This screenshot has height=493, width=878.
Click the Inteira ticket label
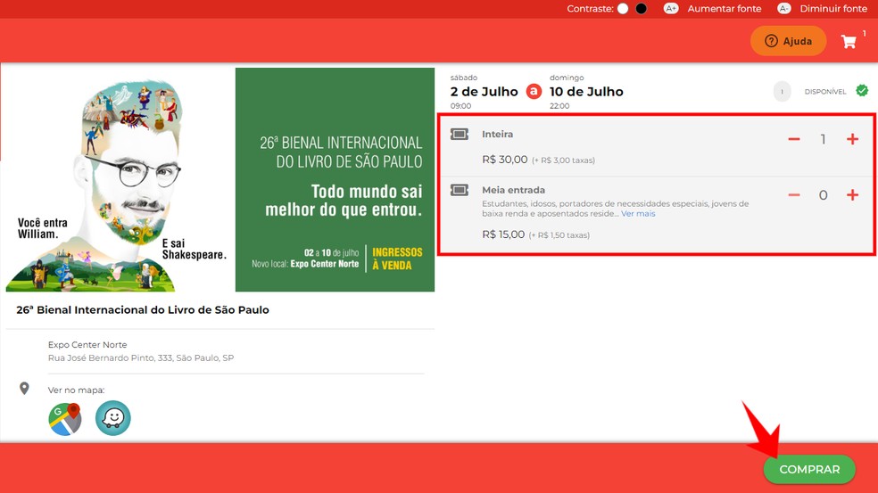497,135
